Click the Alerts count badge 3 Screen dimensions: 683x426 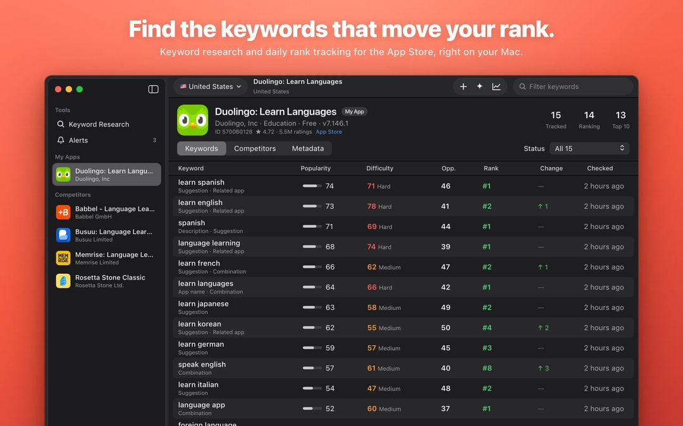[x=154, y=140]
